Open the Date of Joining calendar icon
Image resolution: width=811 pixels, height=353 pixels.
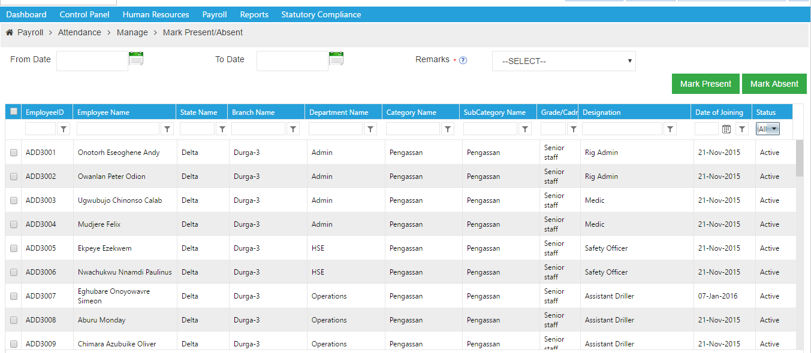[x=726, y=129]
